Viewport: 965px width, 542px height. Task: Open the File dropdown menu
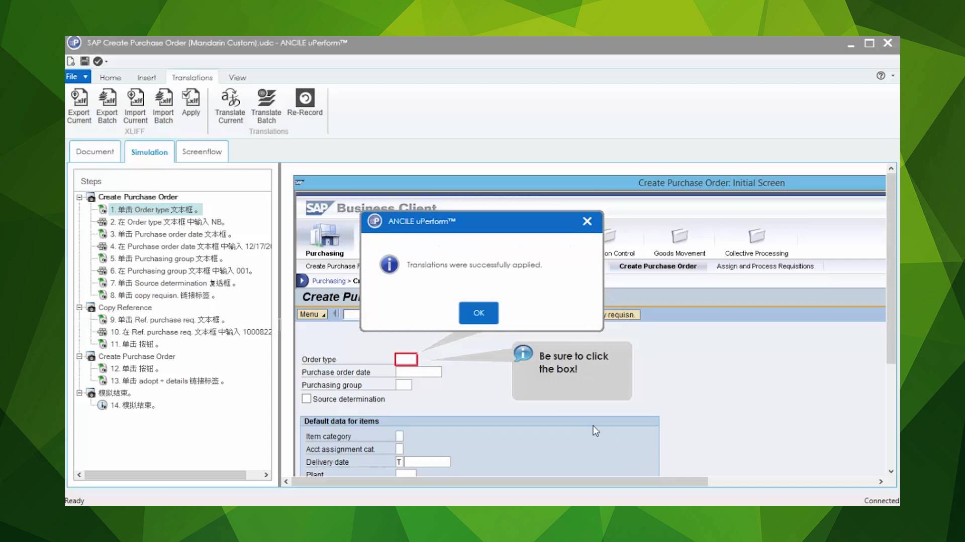pos(78,77)
